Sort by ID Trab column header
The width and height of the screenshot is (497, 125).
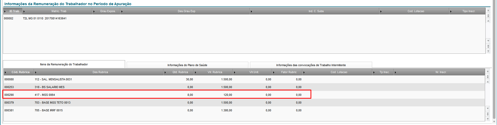13,11
